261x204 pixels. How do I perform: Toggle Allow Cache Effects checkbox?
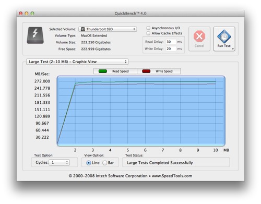[x=148, y=33]
